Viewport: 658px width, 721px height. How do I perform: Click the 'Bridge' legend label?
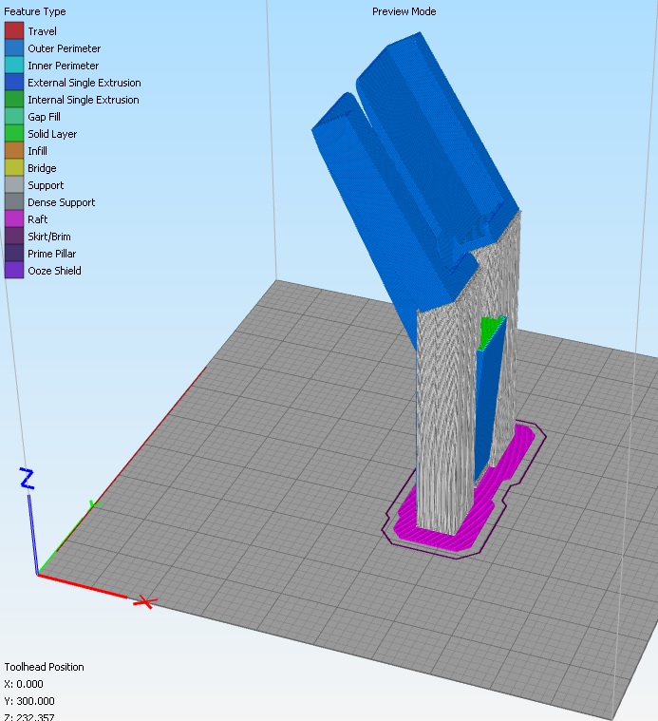42,168
